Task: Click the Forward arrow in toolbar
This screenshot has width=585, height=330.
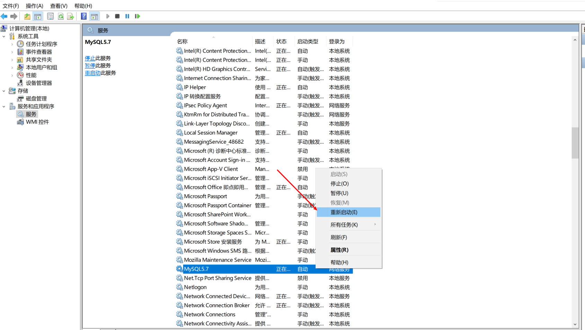Action: pos(14,16)
